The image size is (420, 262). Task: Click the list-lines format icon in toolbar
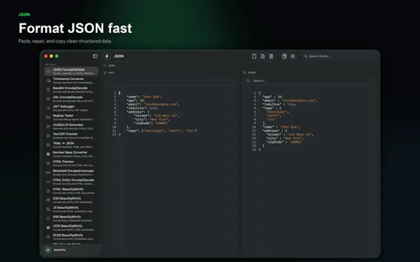click(293, 56)
